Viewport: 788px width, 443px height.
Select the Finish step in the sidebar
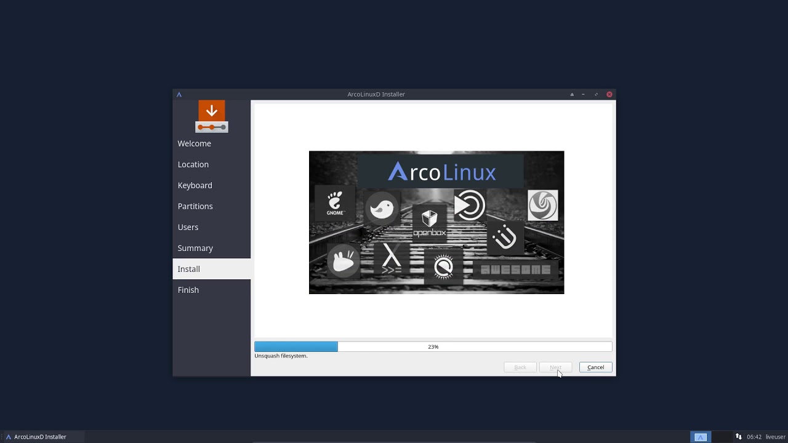[x=211, y=290]
